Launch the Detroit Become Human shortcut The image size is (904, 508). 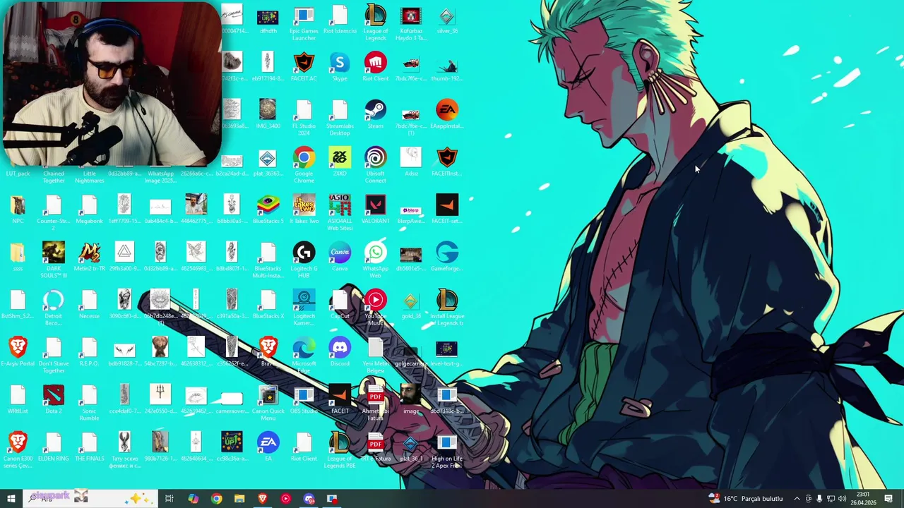[x=54, y=307]
